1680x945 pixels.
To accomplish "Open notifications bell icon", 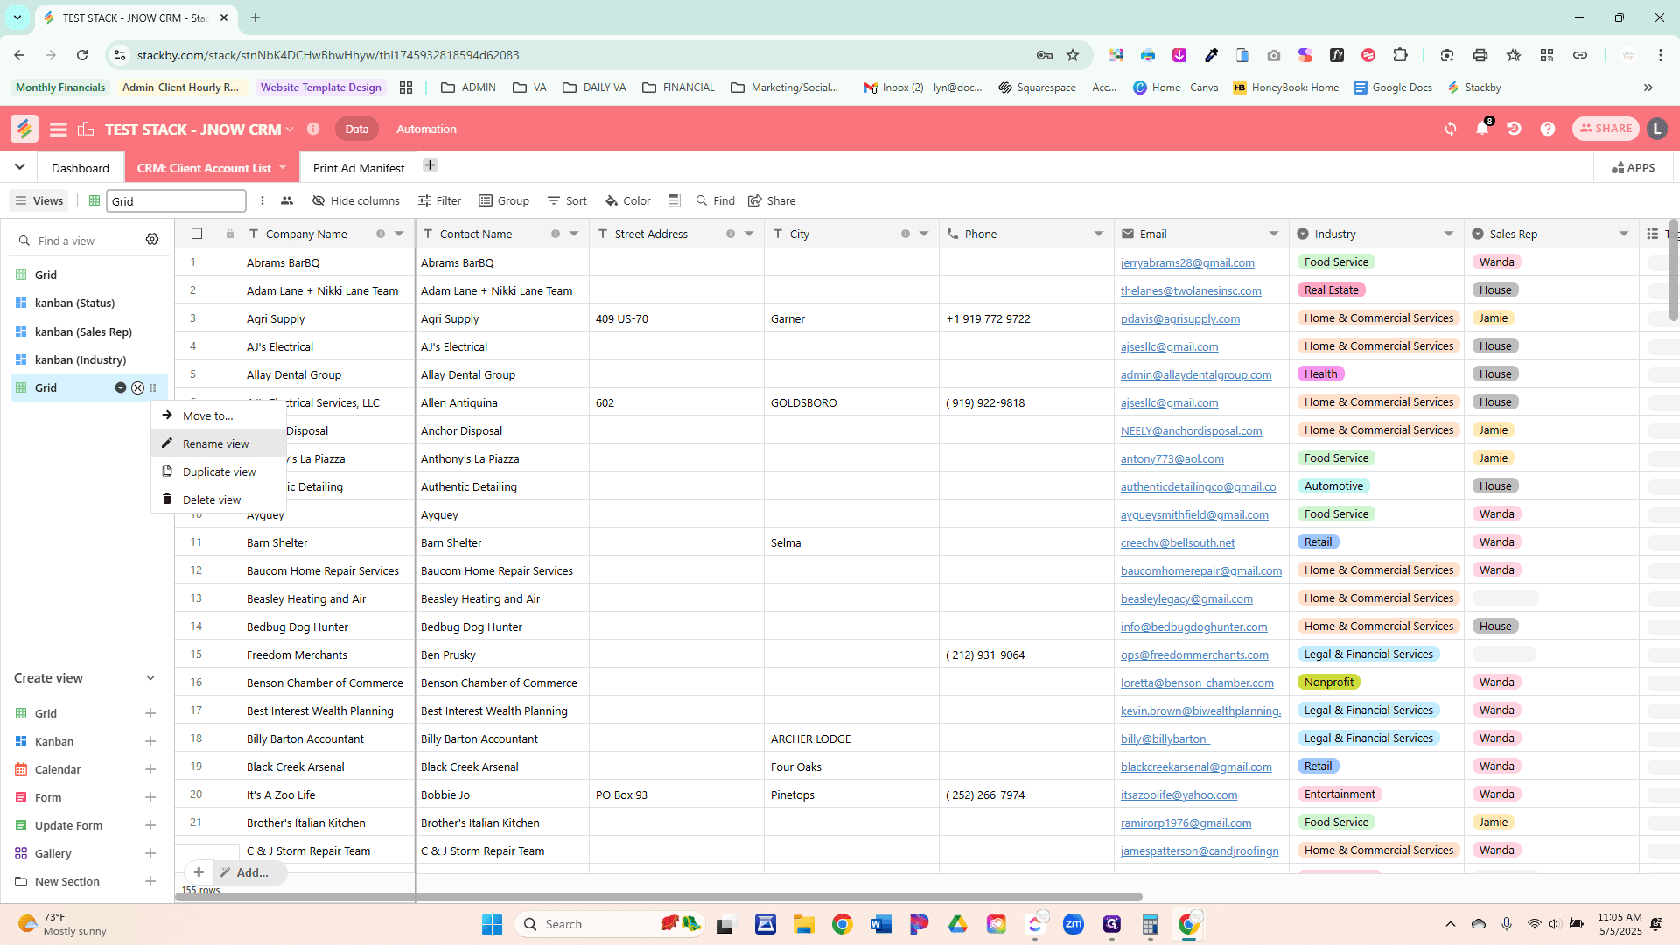I will click(x=1482, y=129).
